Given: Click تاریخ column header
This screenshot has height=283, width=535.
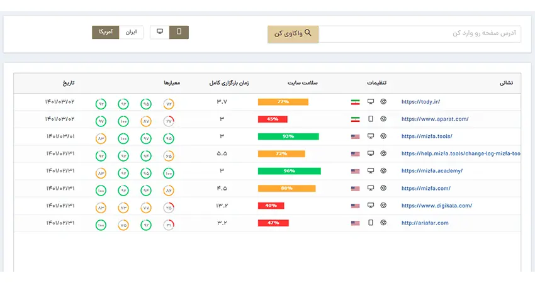Looking at the screenshot, I should pos(69,83).
